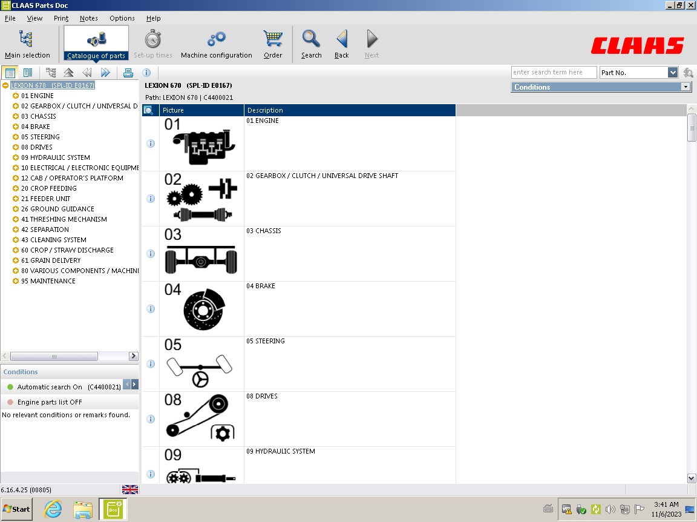Open File Explorer from taskbar
The image size is (697, 522).
click(83, 509)
